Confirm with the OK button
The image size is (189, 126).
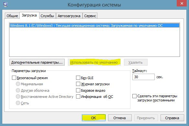[94, 118]
